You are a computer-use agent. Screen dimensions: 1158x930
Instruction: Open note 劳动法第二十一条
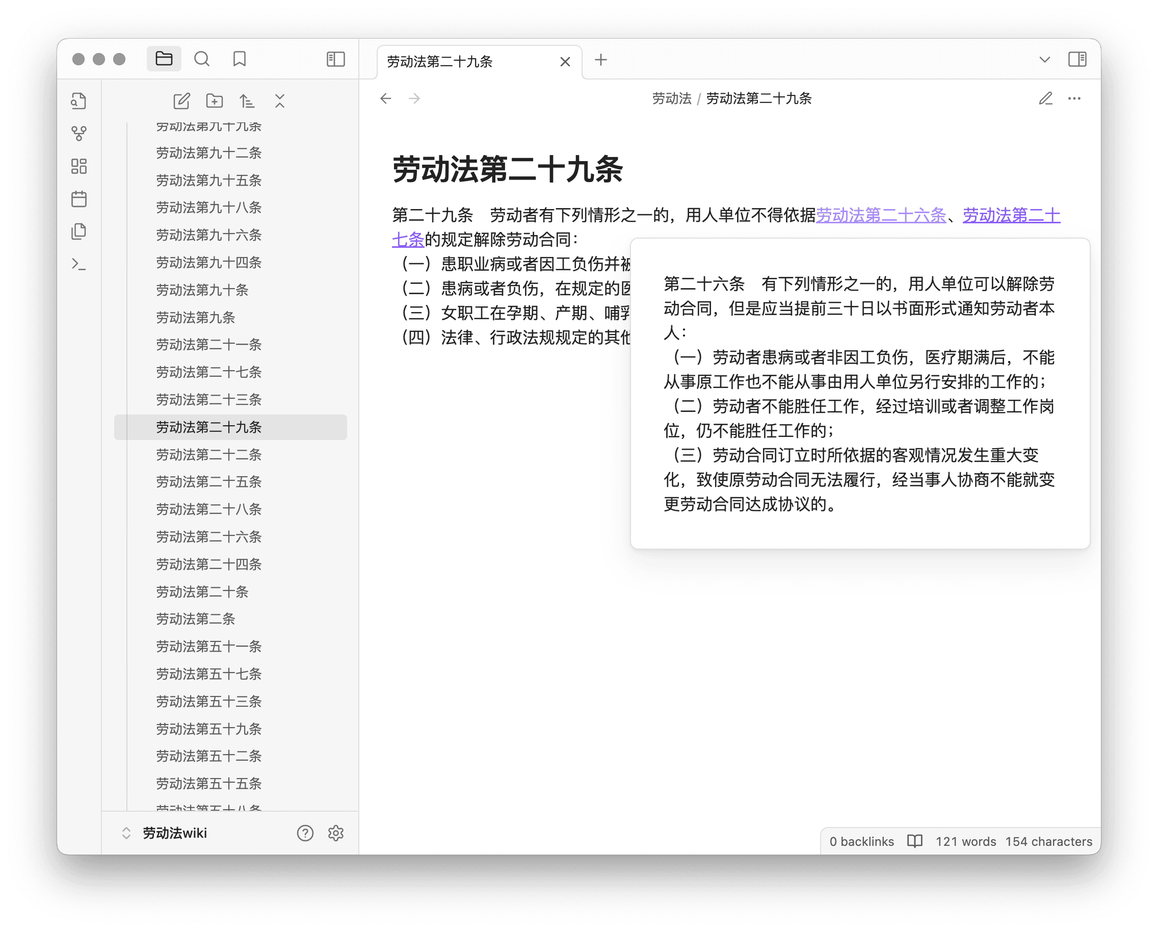230,344
